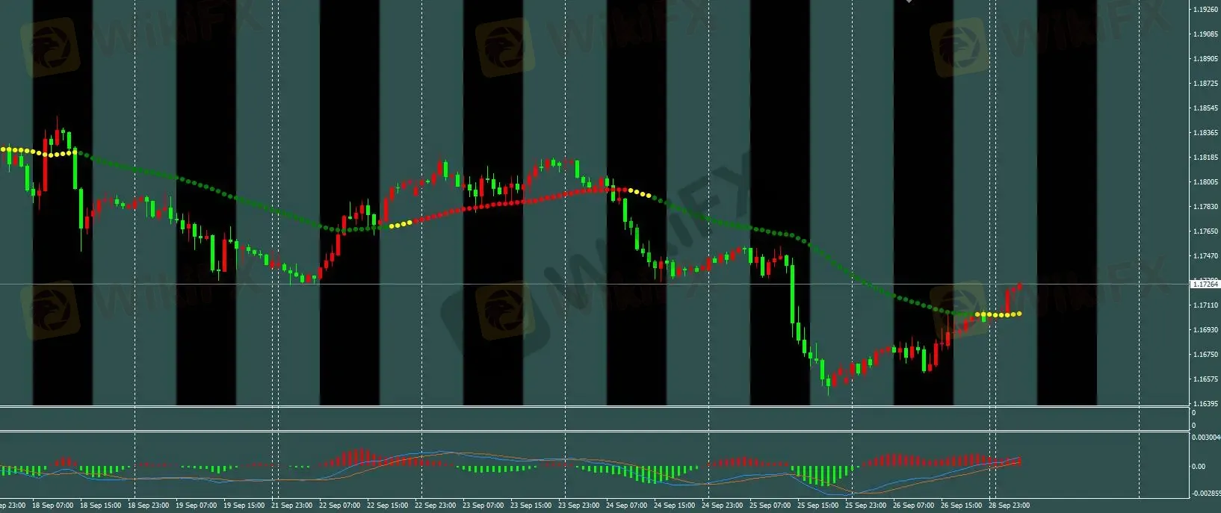This screenshot has width=1221, height=513.
Task: Pick the 1.16750 value on price scale
Action: pyautogui.click(x=1205, y=355)
